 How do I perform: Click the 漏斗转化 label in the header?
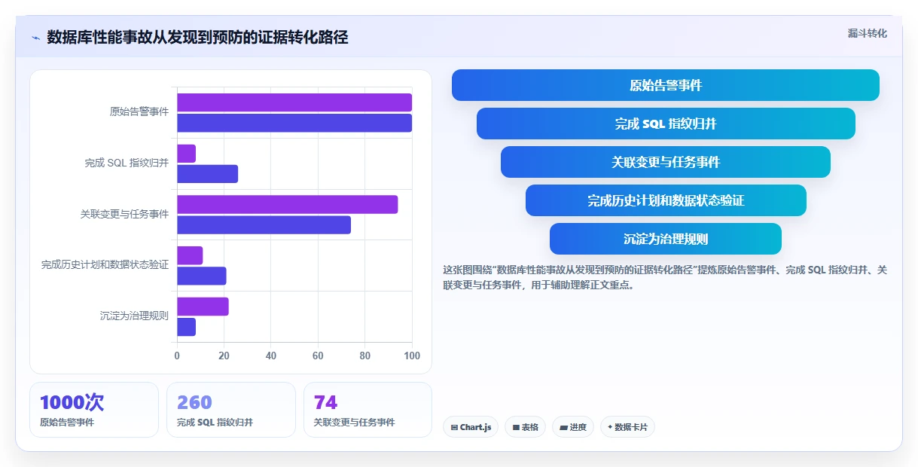pyautogui.click(x=867, y=34)
